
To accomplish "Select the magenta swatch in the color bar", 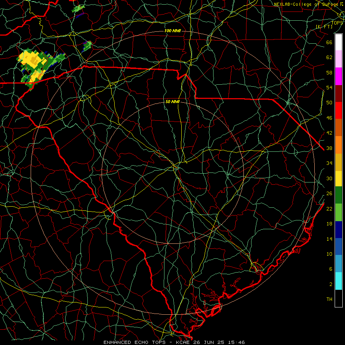I will (338, 76).
